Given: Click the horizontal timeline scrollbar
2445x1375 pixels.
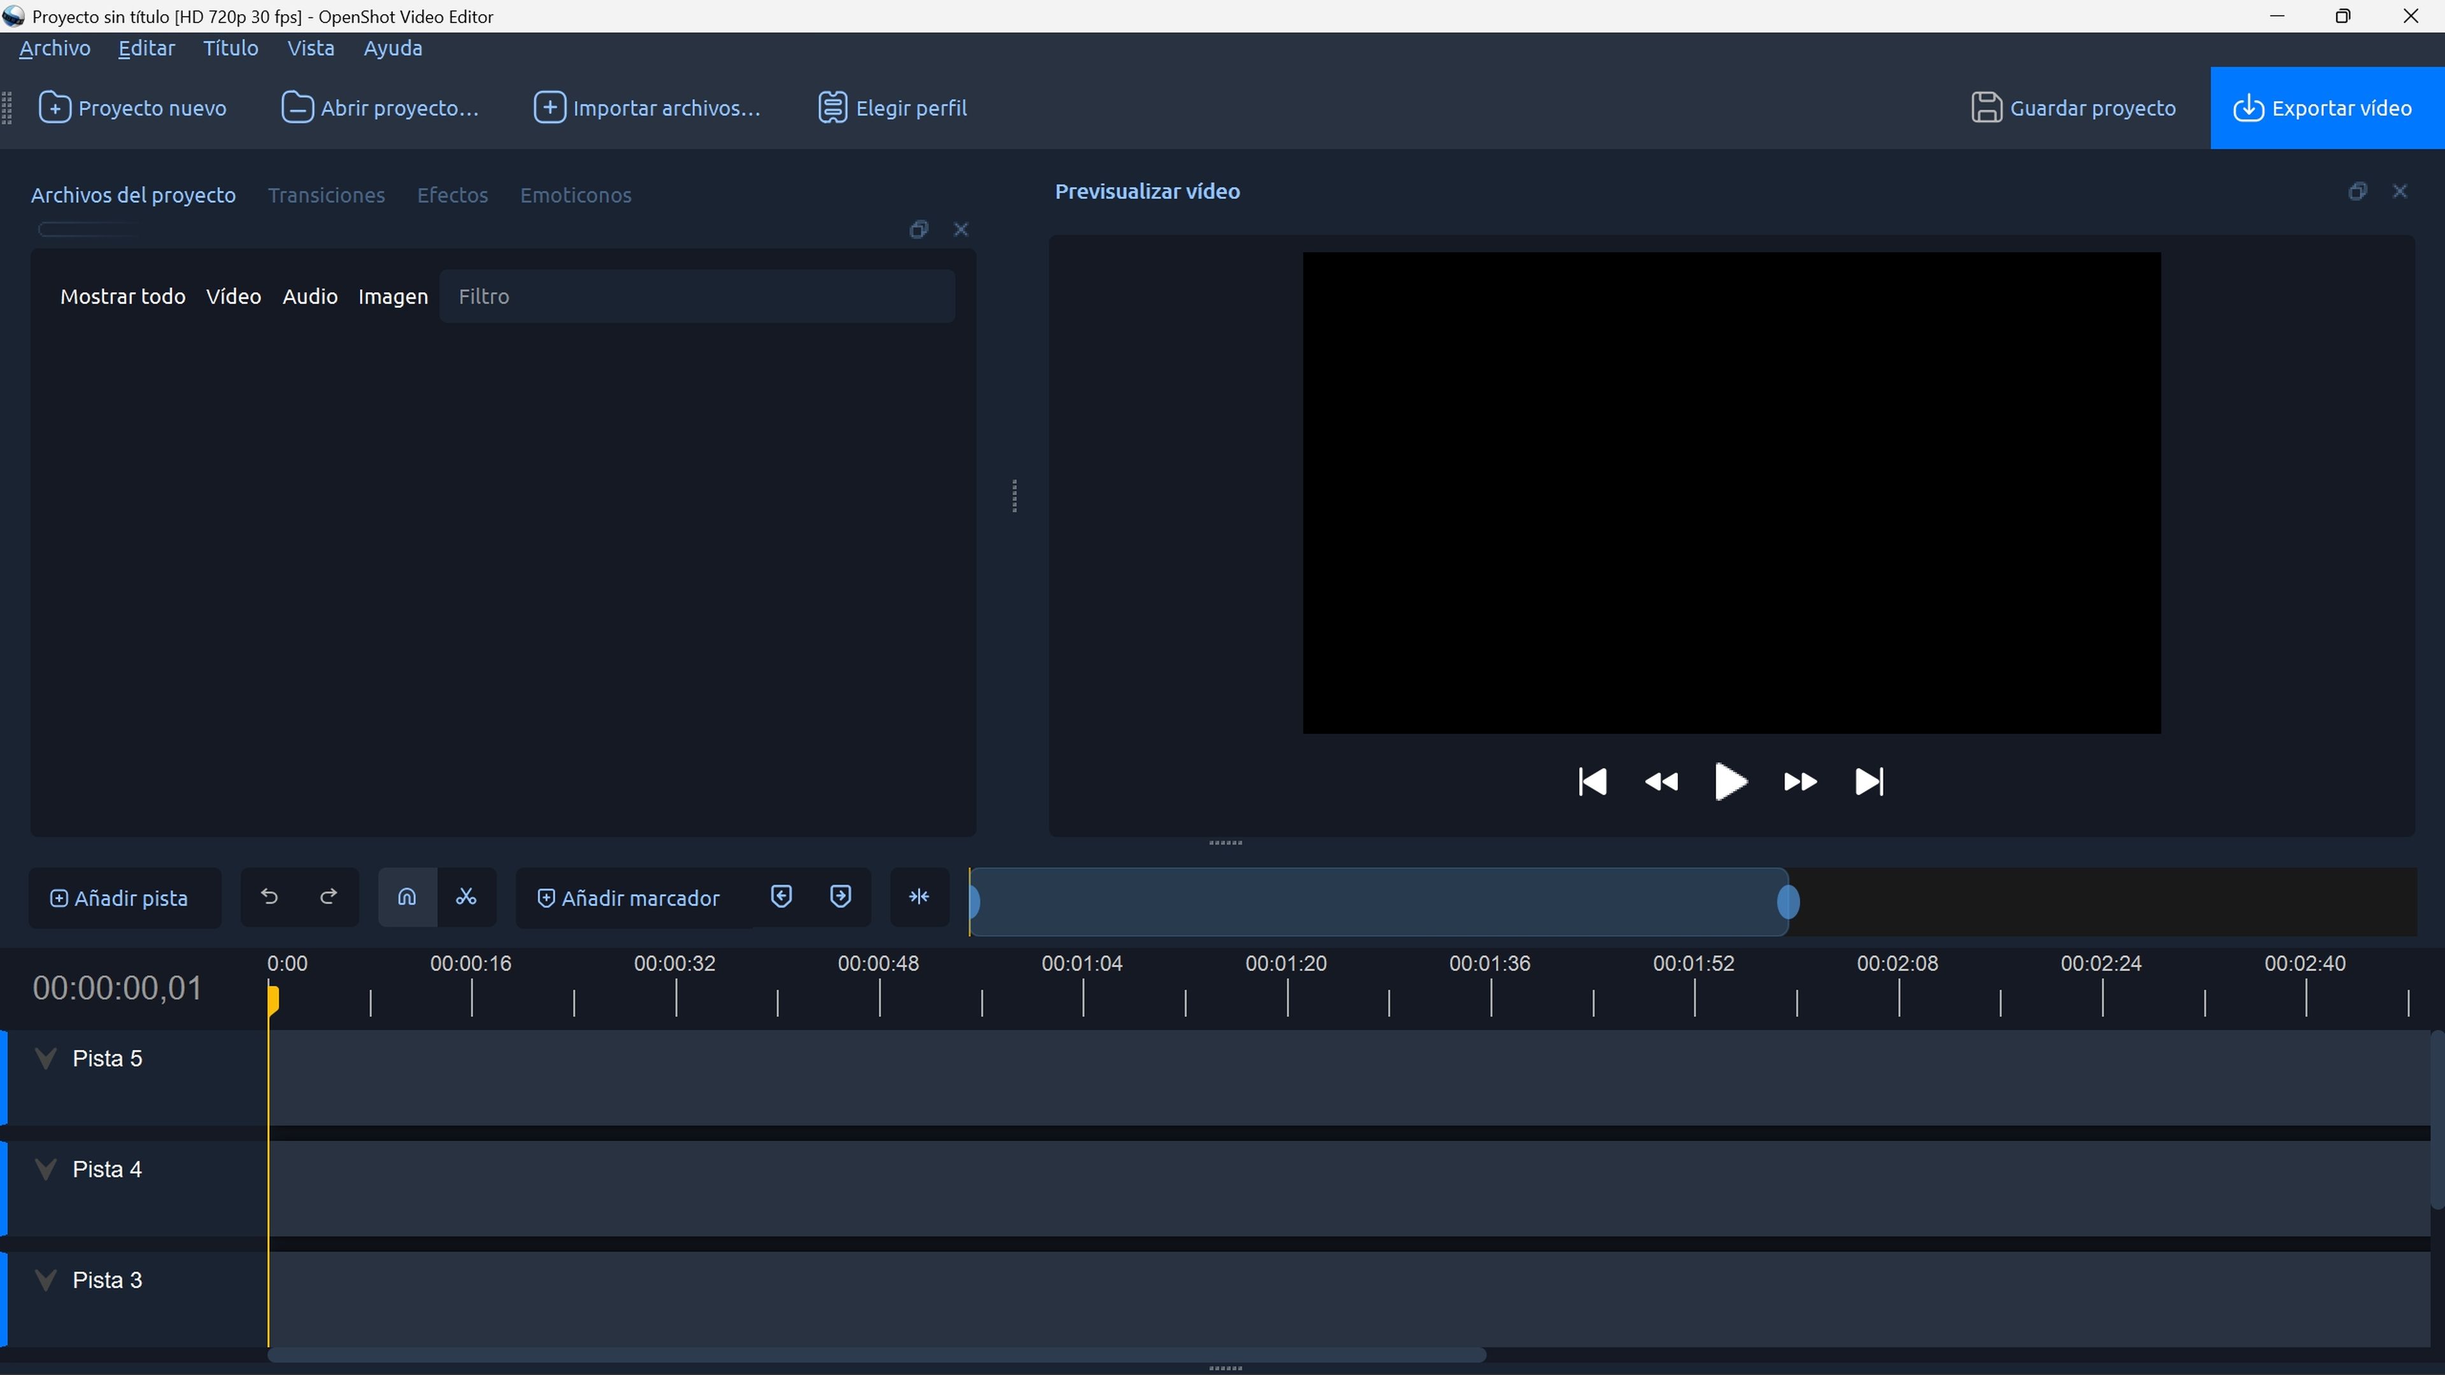Looking at the screenshot, I should [877, 1356].
